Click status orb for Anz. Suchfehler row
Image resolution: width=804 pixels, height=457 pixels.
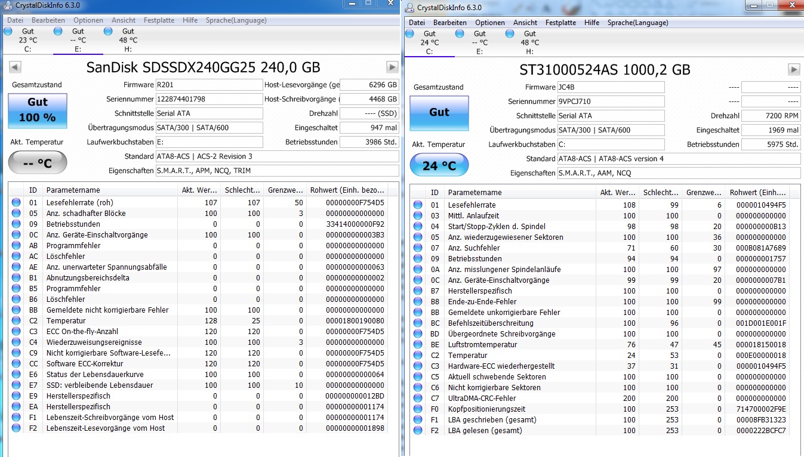pos(418,248)
